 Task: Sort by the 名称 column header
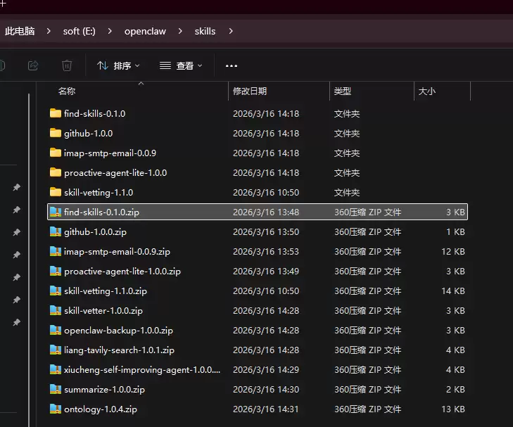tap(67, 91)
